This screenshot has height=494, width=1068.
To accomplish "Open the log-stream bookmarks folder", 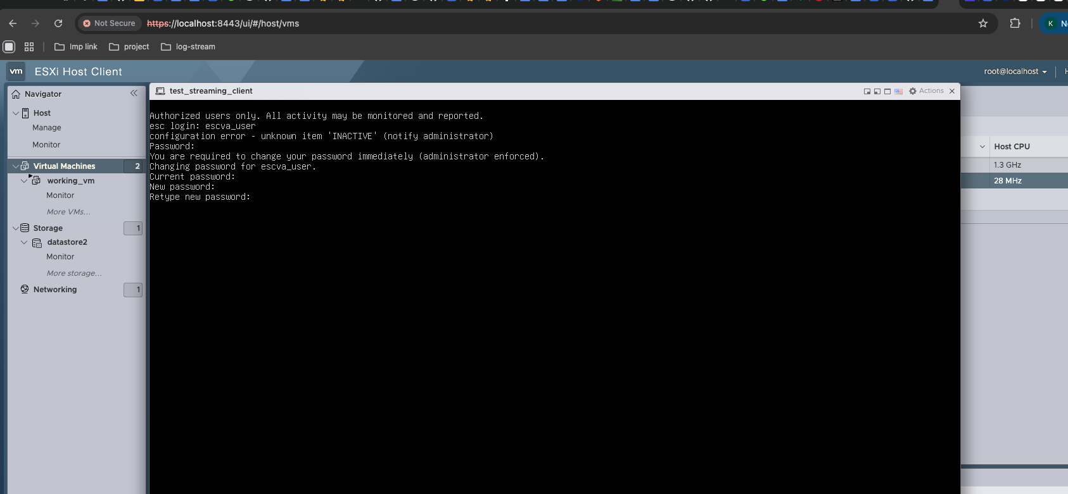I will (x=188, y=47).
